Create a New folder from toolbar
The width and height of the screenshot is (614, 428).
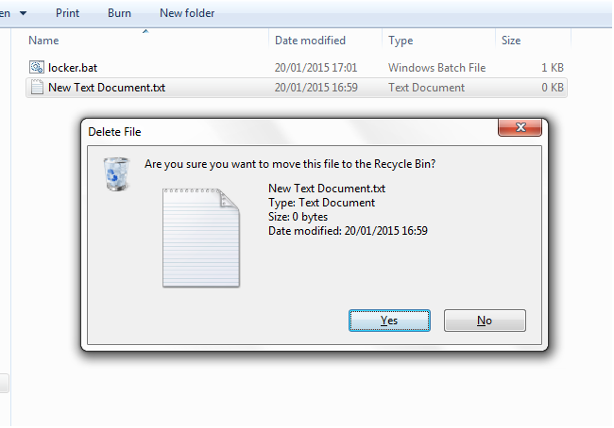187,13
